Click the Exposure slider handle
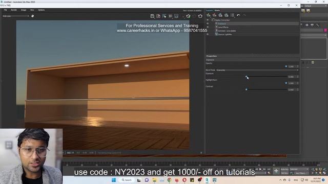 pos(247,77)
